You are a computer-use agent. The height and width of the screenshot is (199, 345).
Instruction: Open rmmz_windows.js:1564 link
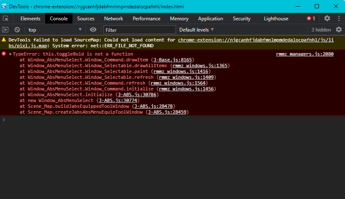pos(178,83)
